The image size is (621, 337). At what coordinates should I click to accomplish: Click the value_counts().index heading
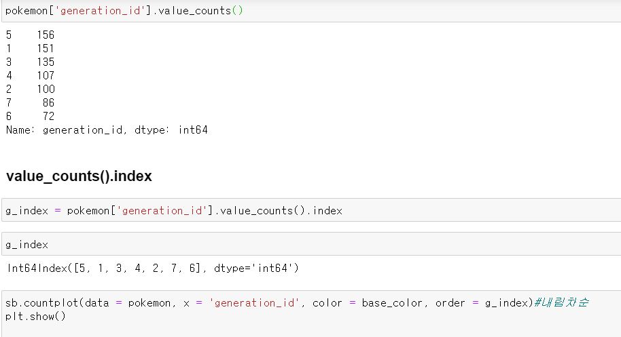point(79,176)
